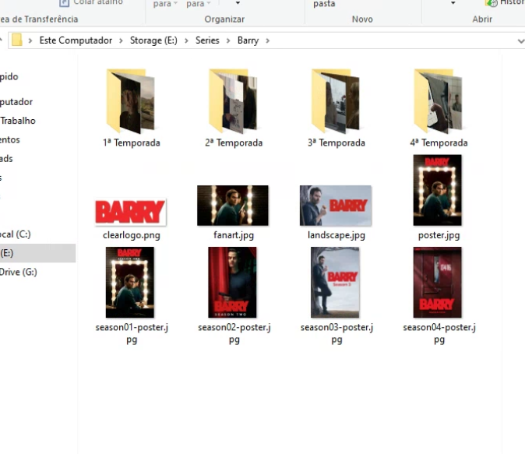Open the 2ª Temporada folder
The image size is (525, 454).
pos(234,101)
